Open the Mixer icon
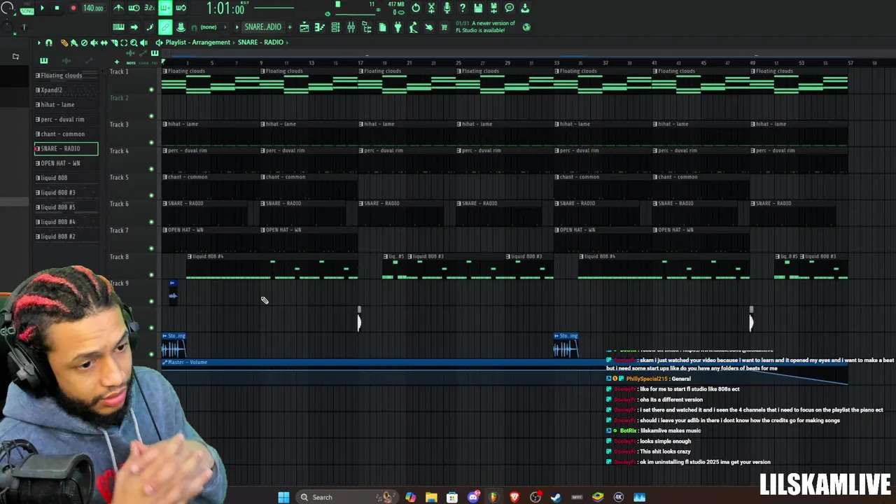896x504 pixels. [351, 27]
